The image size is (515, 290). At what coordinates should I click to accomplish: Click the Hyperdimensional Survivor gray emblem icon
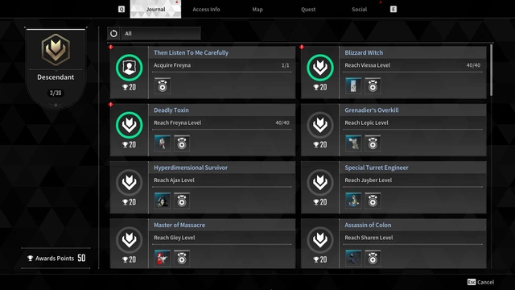tap(129, 183)
